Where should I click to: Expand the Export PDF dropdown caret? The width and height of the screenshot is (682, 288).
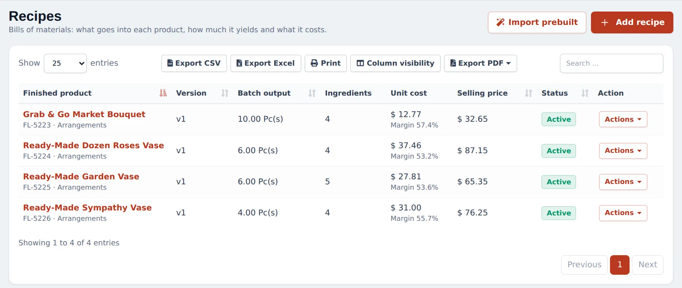click(508, 63)
